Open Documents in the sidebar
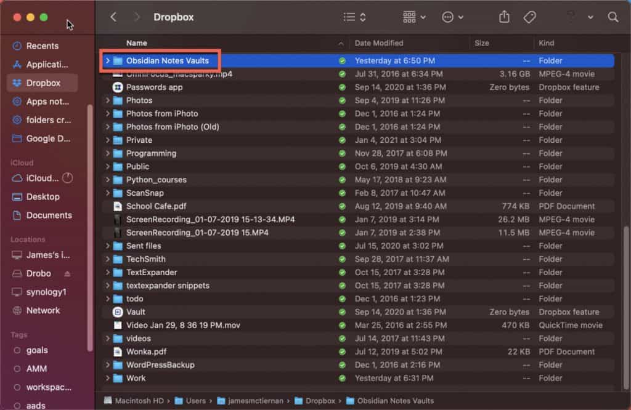Image resolution: width=631 pixels, height=410 pixels. [x=43, y=215]
